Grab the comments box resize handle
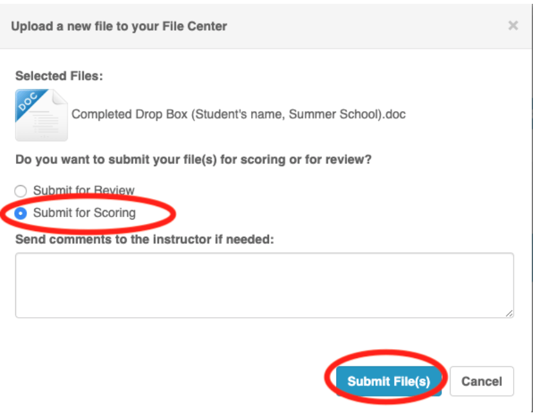Image resolution: width=538 pixels, height=420 pixels. tap(509, 313)
